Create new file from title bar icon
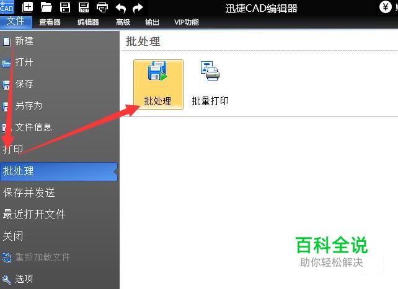The height and width of the screenshot is (289, 398). click(x=27, y=7)
